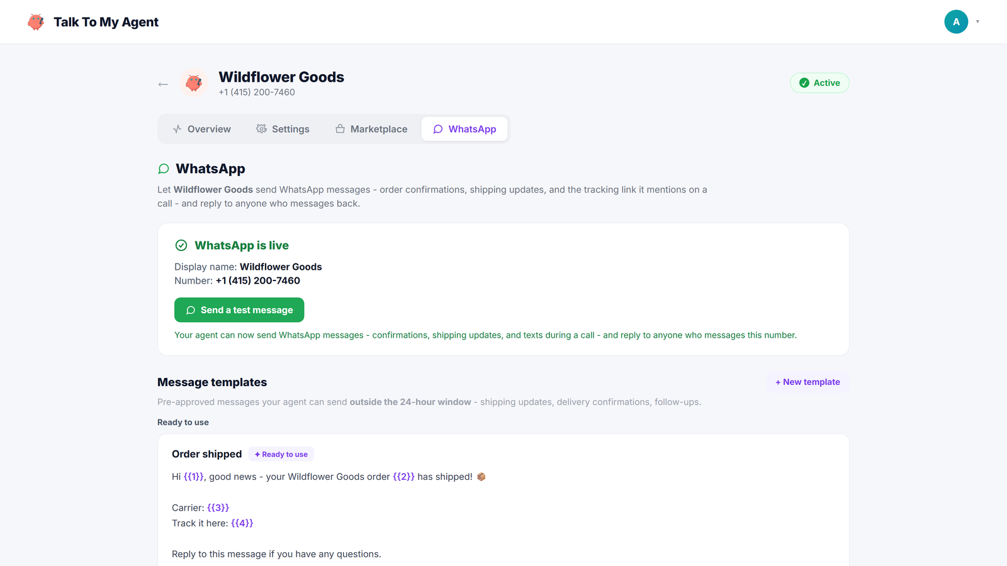1007x566 pixels.
Task: Click the {{4}} tracking placeholder
Action: pyautogui.click(x=242, y=523)
